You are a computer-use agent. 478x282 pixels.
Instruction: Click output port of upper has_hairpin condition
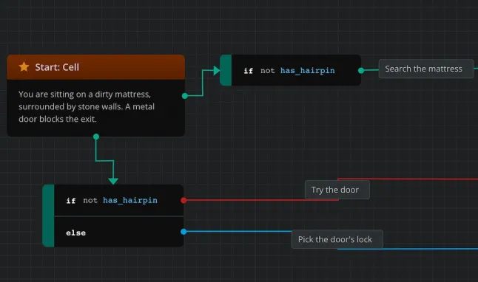point(361,71)
